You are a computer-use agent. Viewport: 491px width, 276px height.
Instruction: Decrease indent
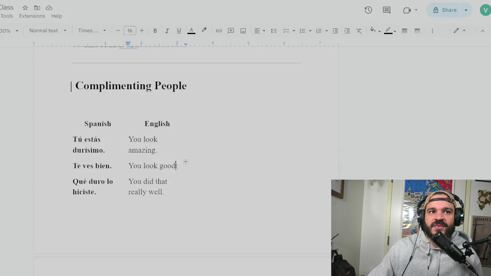(x=335, y=31)
